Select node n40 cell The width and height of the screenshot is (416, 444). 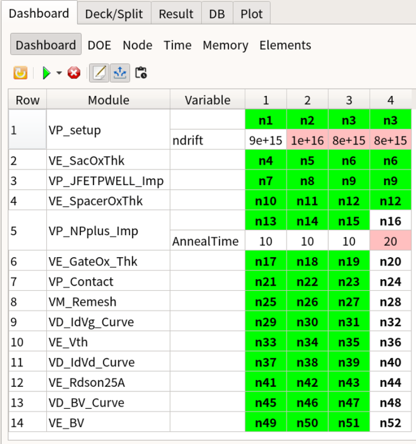click(391, 362)
